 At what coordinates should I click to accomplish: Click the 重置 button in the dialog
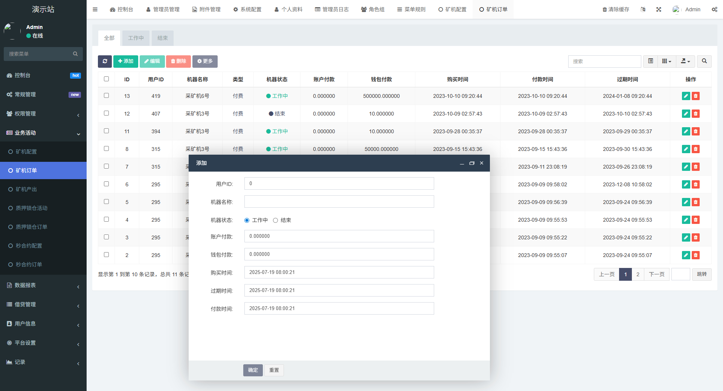click(274, 370)
